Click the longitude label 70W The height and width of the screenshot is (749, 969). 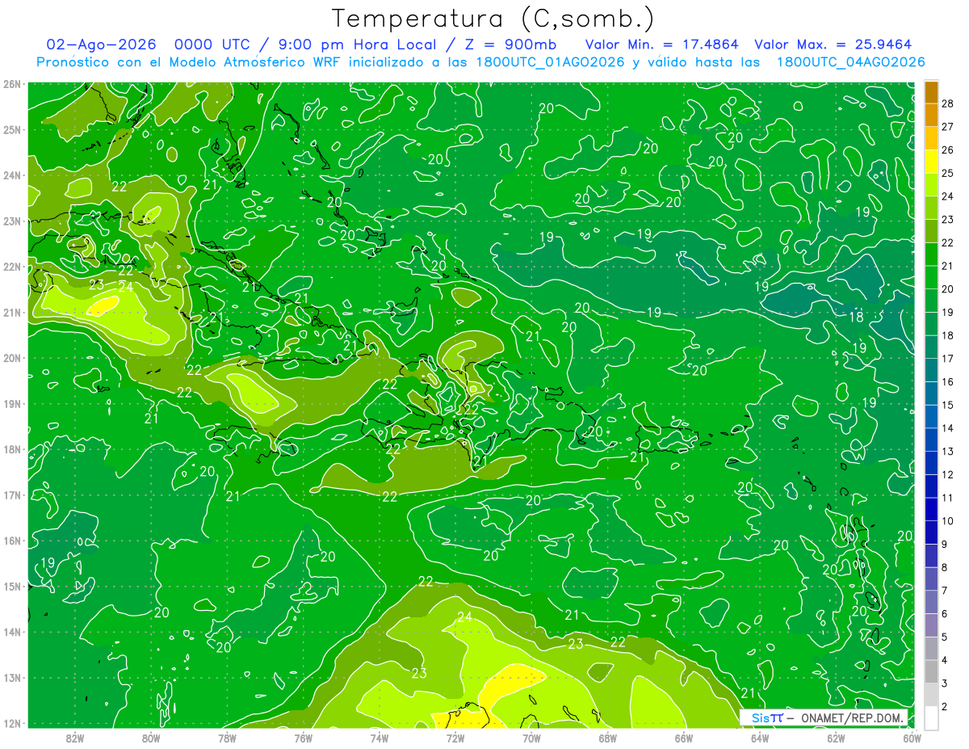531,738
